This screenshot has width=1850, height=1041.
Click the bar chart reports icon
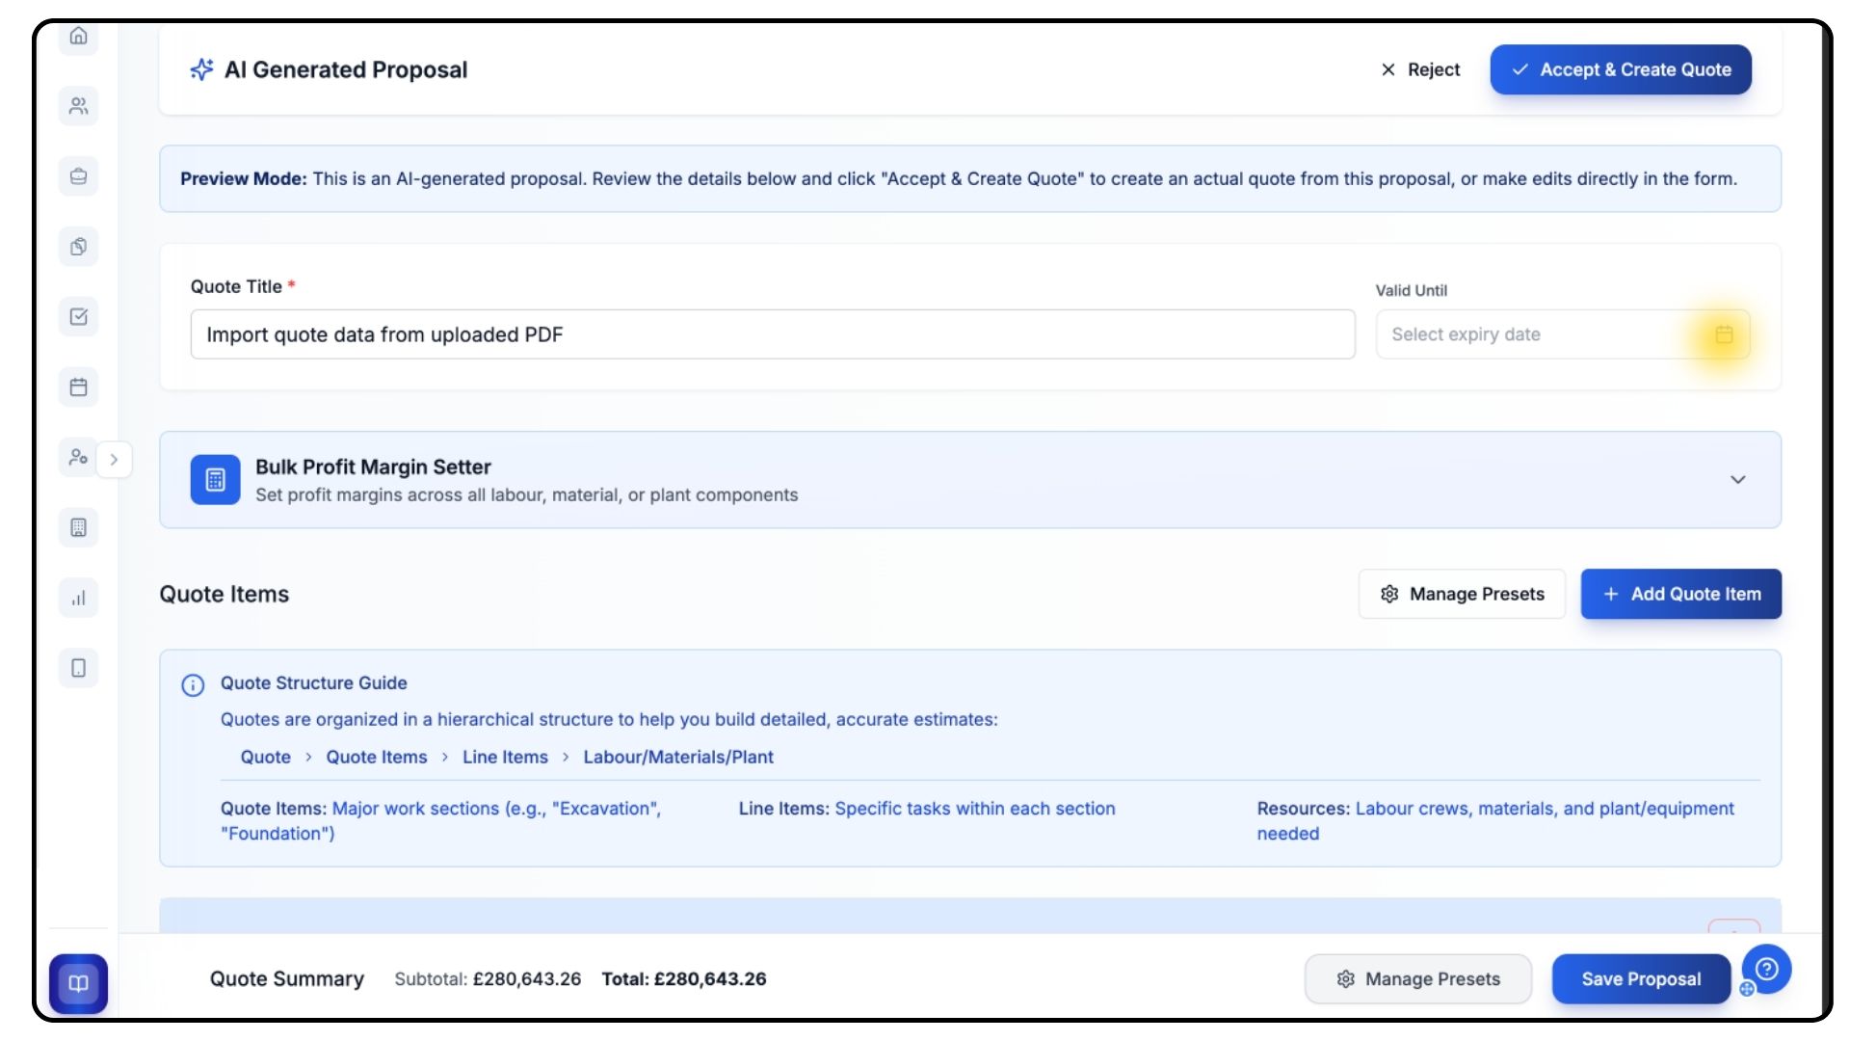(78, 598)
